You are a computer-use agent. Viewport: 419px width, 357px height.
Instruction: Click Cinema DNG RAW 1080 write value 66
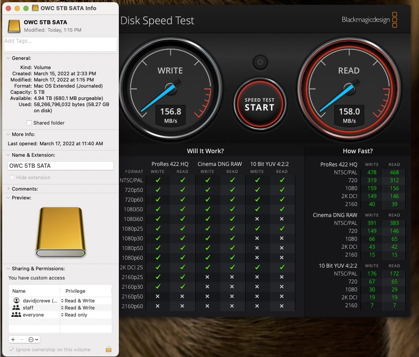tap(372, 239)
